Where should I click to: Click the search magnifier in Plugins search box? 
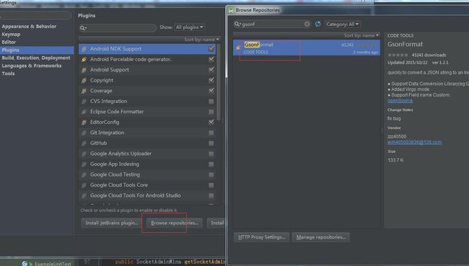coord(83,28)
